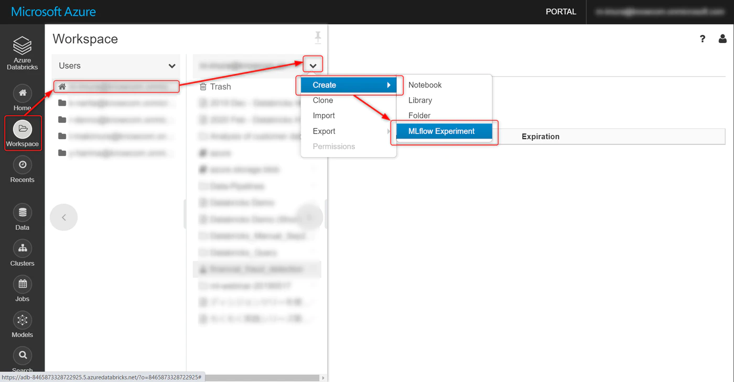Open the Workspace sidebar icon

(22, 129)
